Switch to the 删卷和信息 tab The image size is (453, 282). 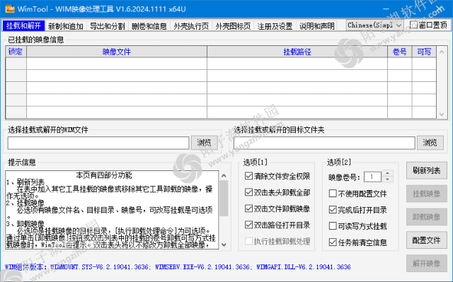click(149, 26)
